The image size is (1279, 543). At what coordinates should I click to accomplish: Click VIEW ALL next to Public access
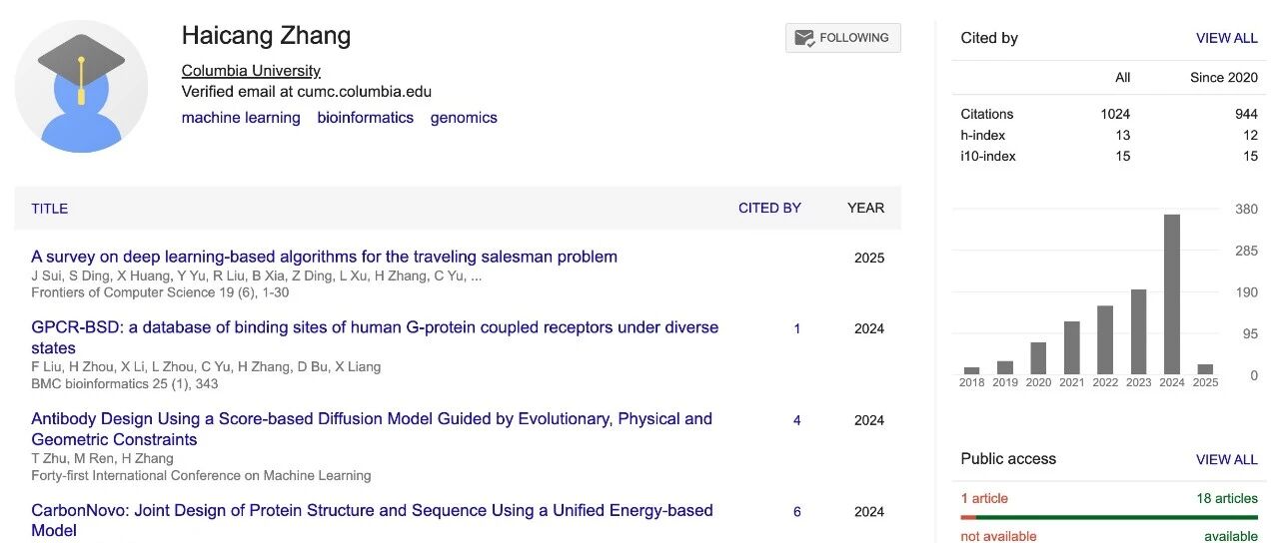[x=1226, y=459]
